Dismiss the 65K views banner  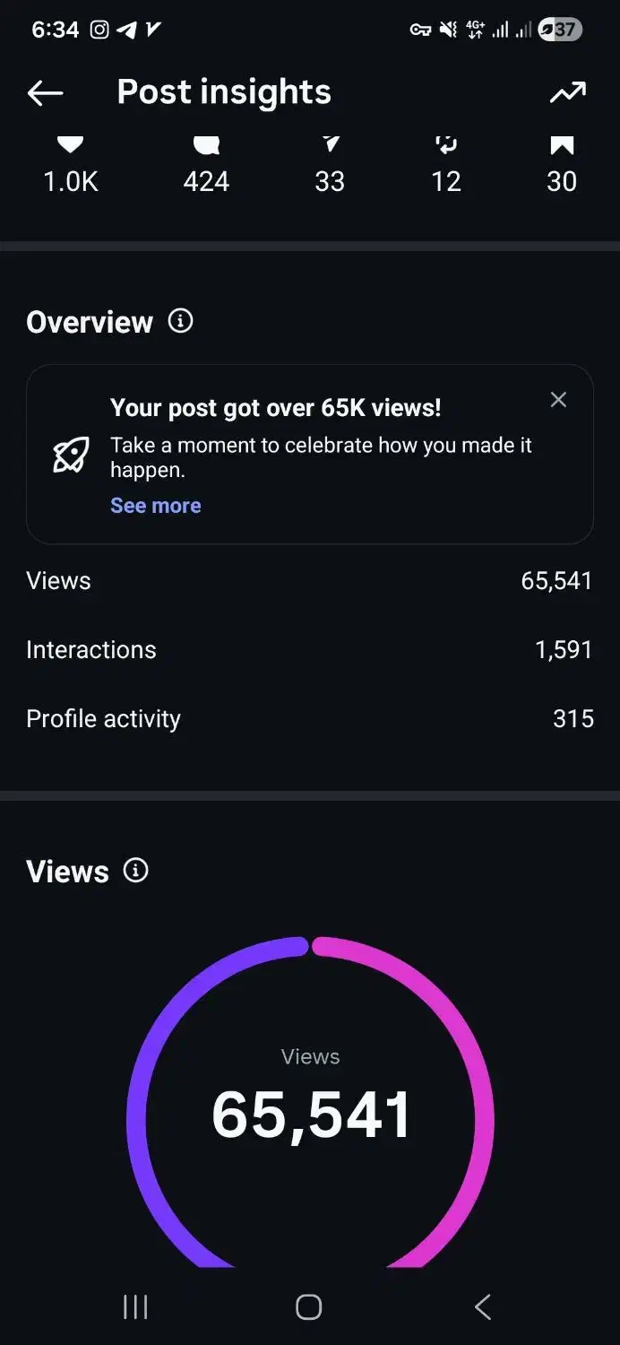tap(558, 400)
